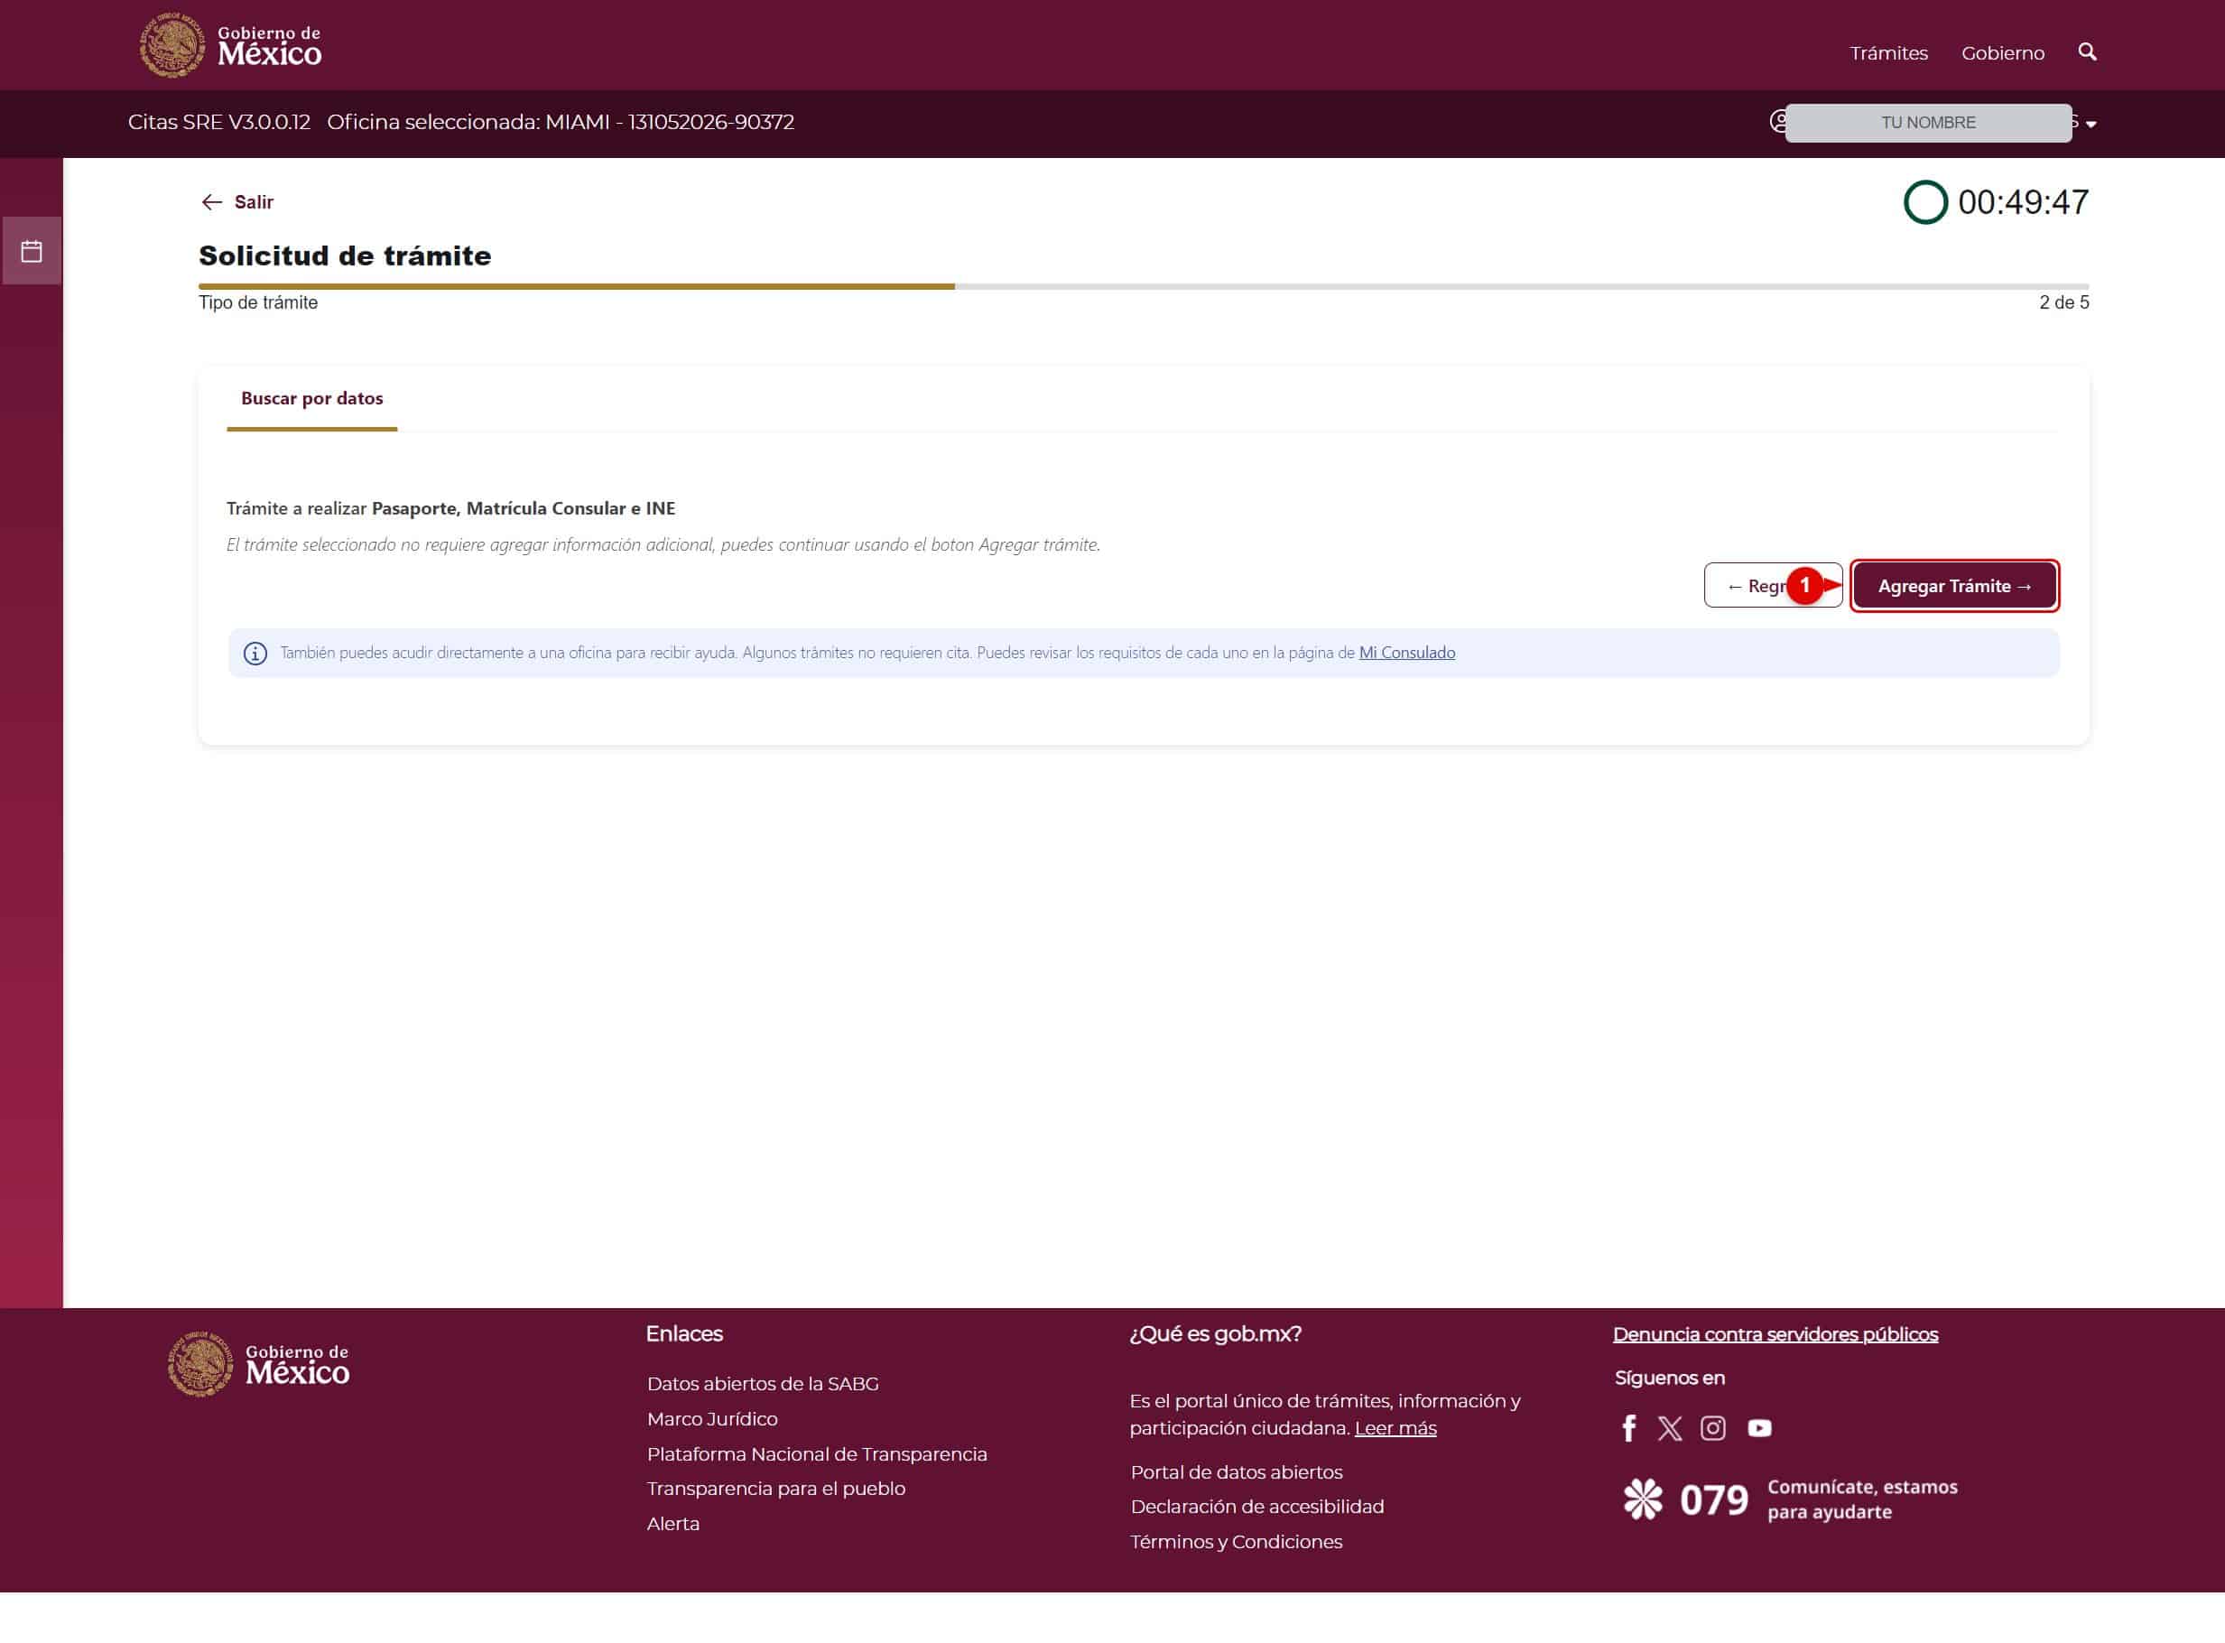Click the Solicitud de trámite progress bar
2225x1643 pixels.
[1144, 286]
